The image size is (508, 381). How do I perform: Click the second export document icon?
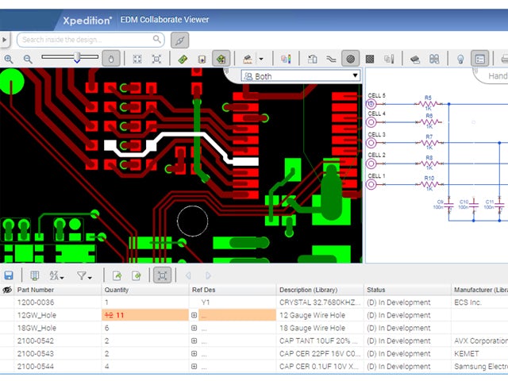137,275
